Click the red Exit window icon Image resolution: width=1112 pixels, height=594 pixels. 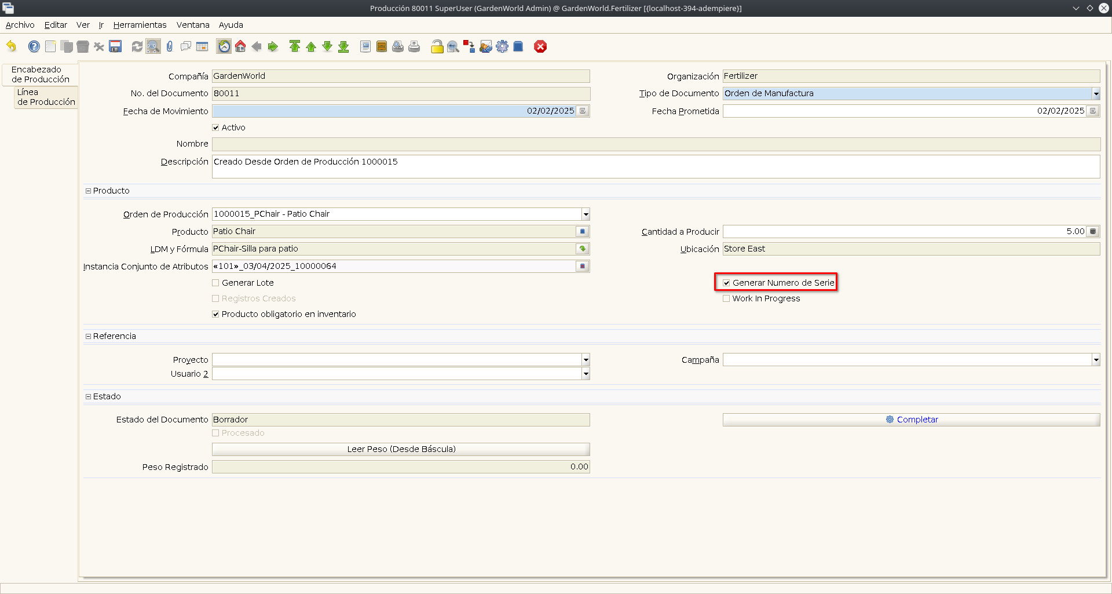(540, 46)
